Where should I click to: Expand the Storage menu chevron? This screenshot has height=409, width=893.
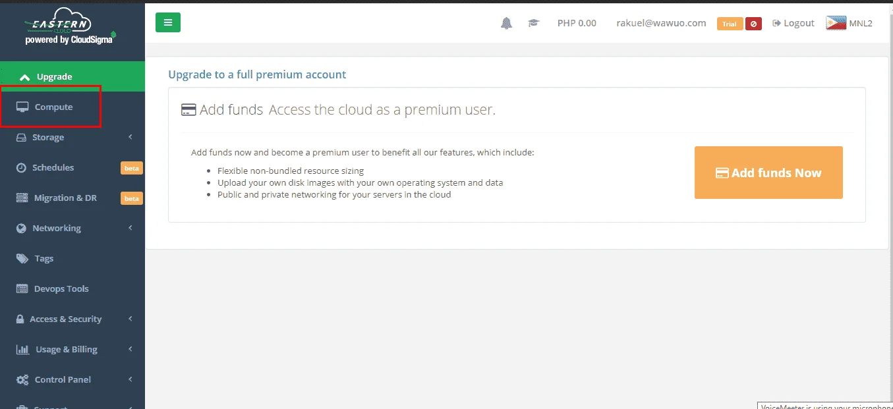point(130,137)
